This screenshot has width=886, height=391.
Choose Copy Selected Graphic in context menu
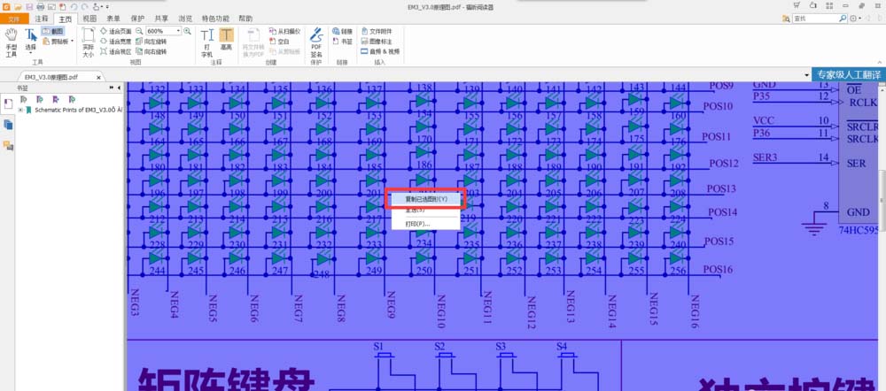426,199
